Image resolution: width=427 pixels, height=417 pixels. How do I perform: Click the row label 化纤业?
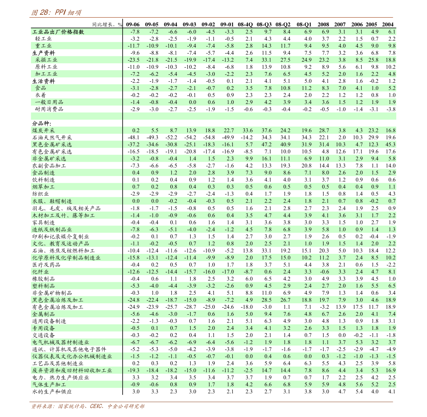tap(40, 272)
